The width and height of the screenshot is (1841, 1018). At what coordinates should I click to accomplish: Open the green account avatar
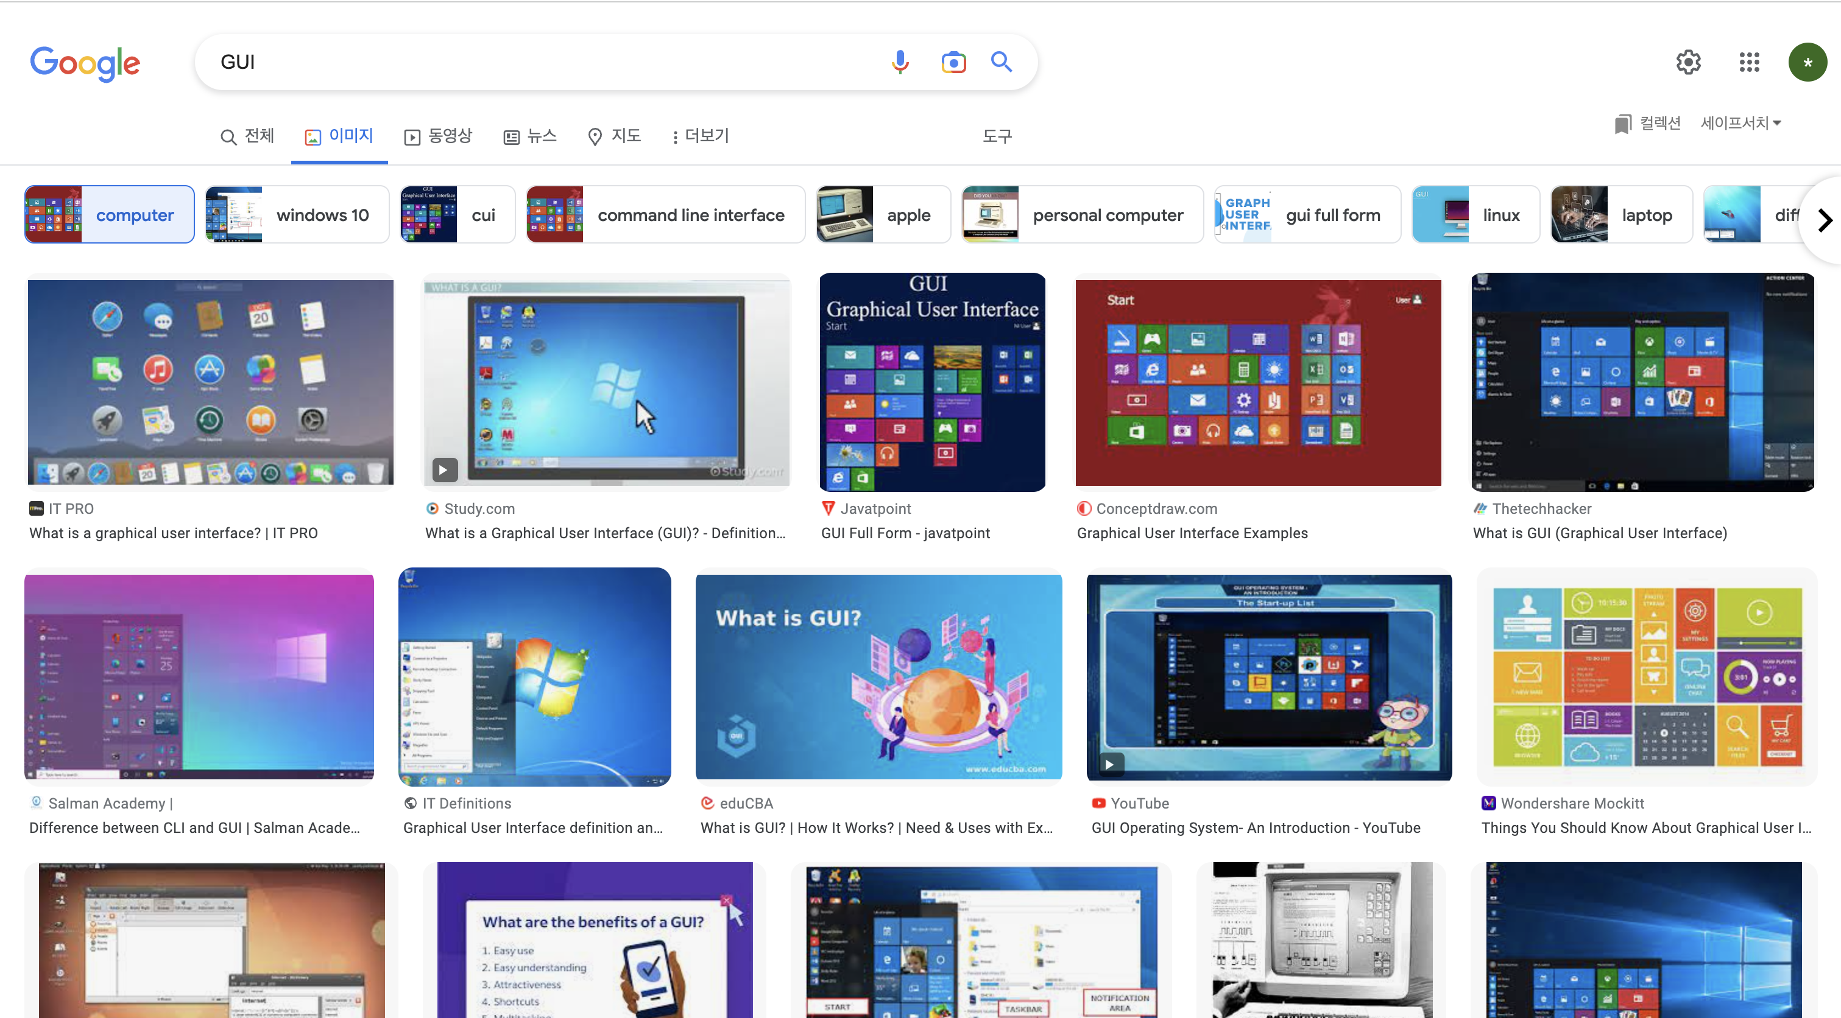click(x=1807, y=62)
